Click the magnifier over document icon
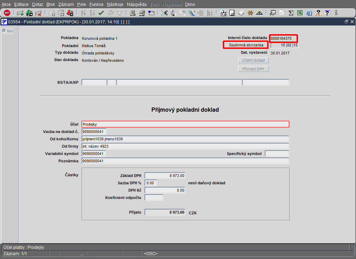Screen dimensions: 356x259 pos(192,13)
